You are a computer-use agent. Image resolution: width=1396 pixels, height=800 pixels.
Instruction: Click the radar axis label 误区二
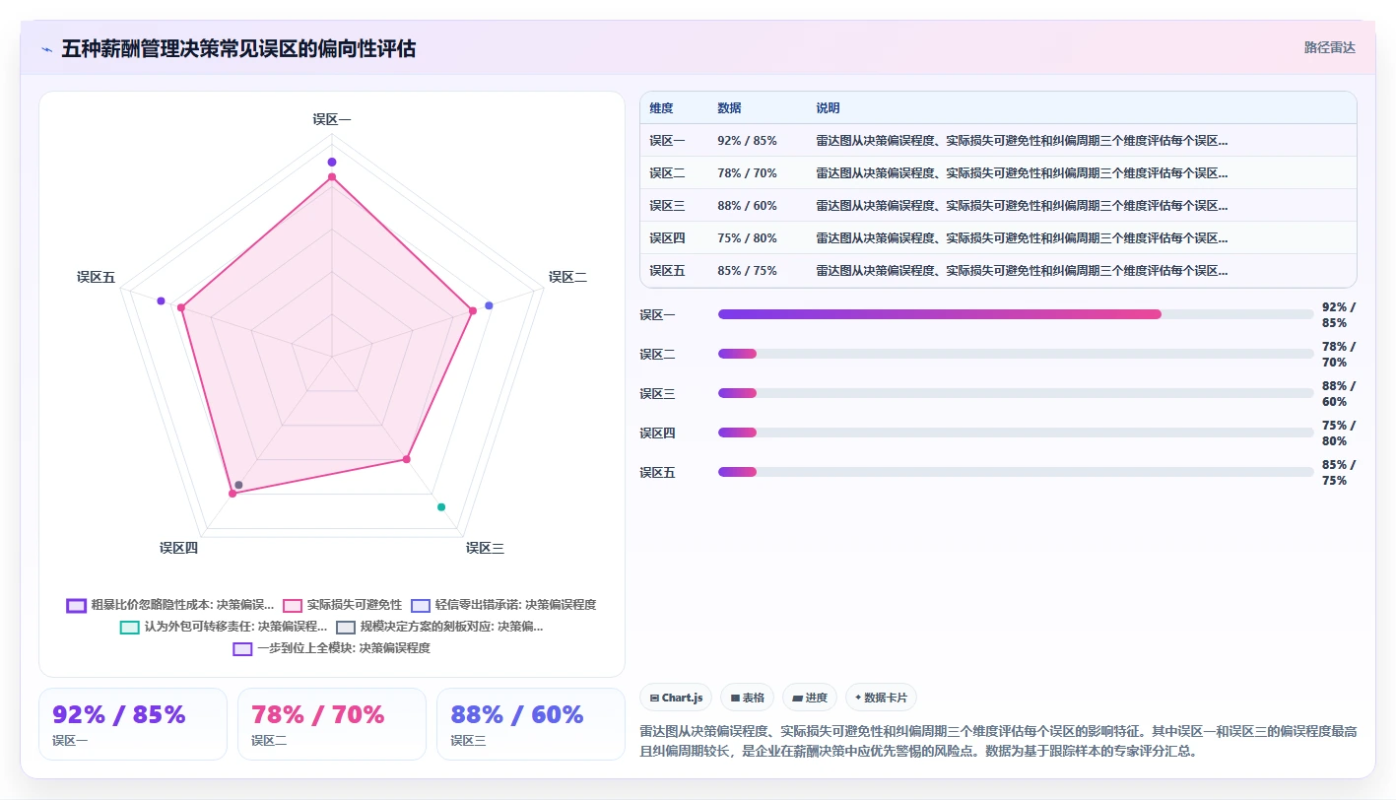[x=568, y=278]
